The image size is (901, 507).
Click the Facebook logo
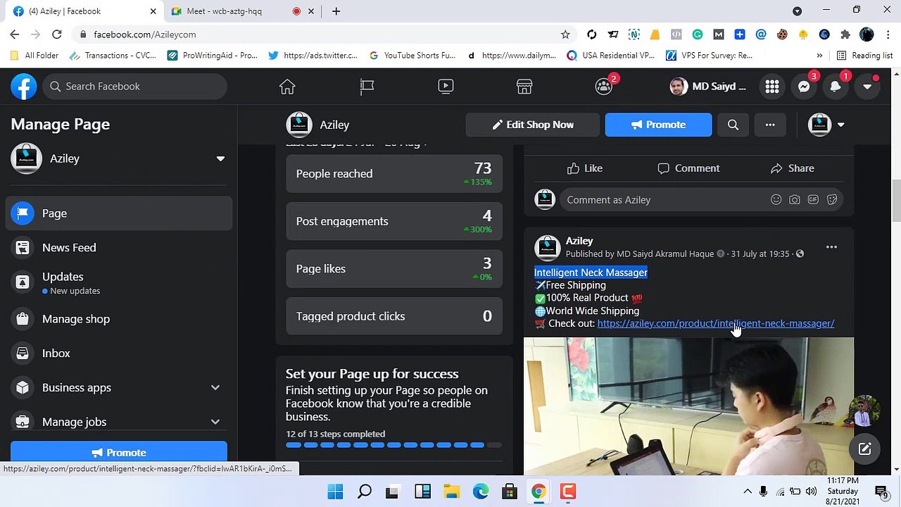click(24, 86)
